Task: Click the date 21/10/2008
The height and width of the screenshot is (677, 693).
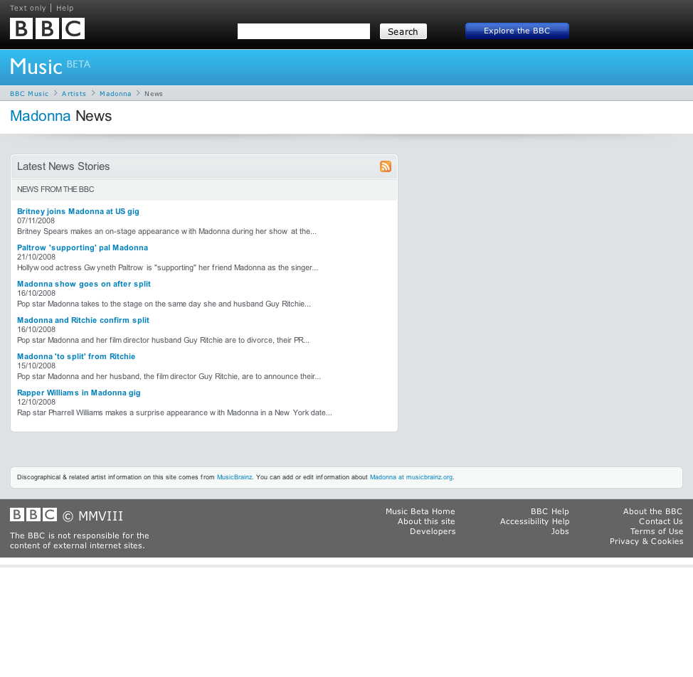Action: (x=36, y=257)
